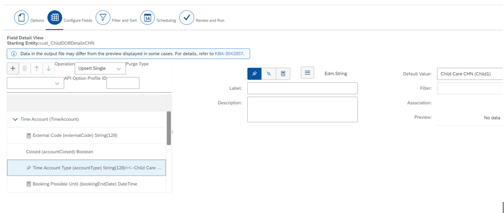The width and height of the screenshot is (504, 213).
Task: Click the Label input field
Action: coord(303,88)
